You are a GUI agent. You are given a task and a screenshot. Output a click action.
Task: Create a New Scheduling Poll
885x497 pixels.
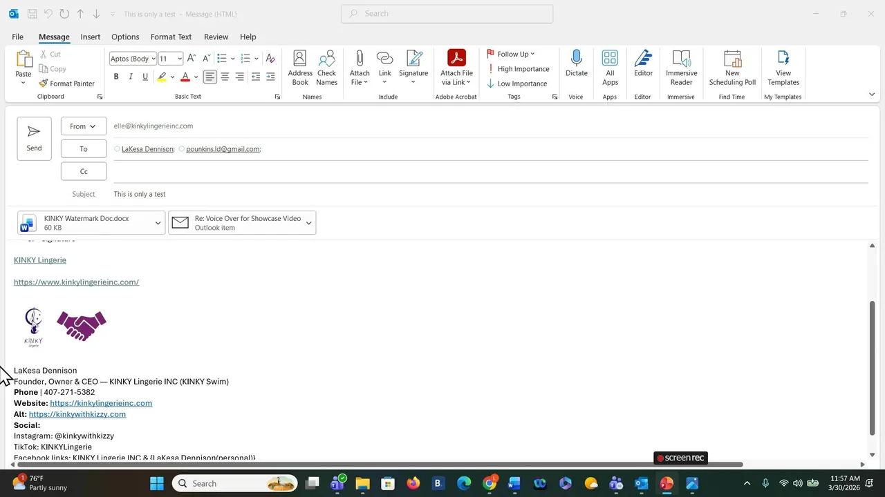click(732, 68)
